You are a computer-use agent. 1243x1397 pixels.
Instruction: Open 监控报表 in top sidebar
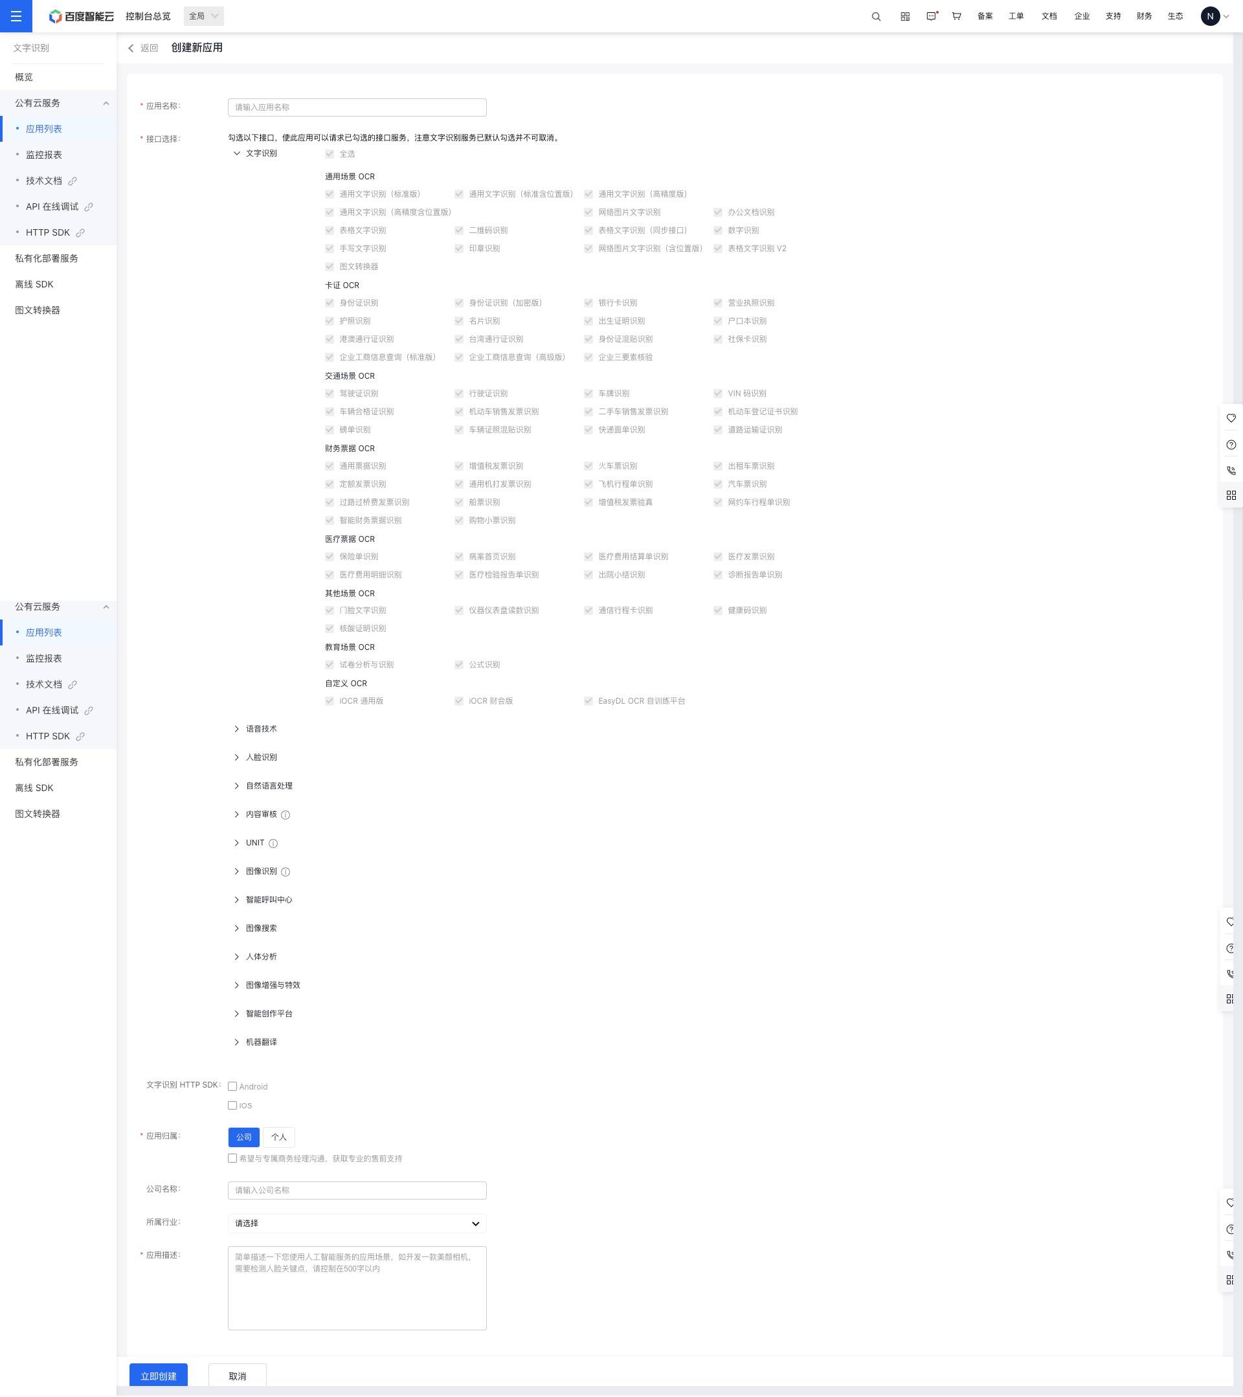[44, 155]
